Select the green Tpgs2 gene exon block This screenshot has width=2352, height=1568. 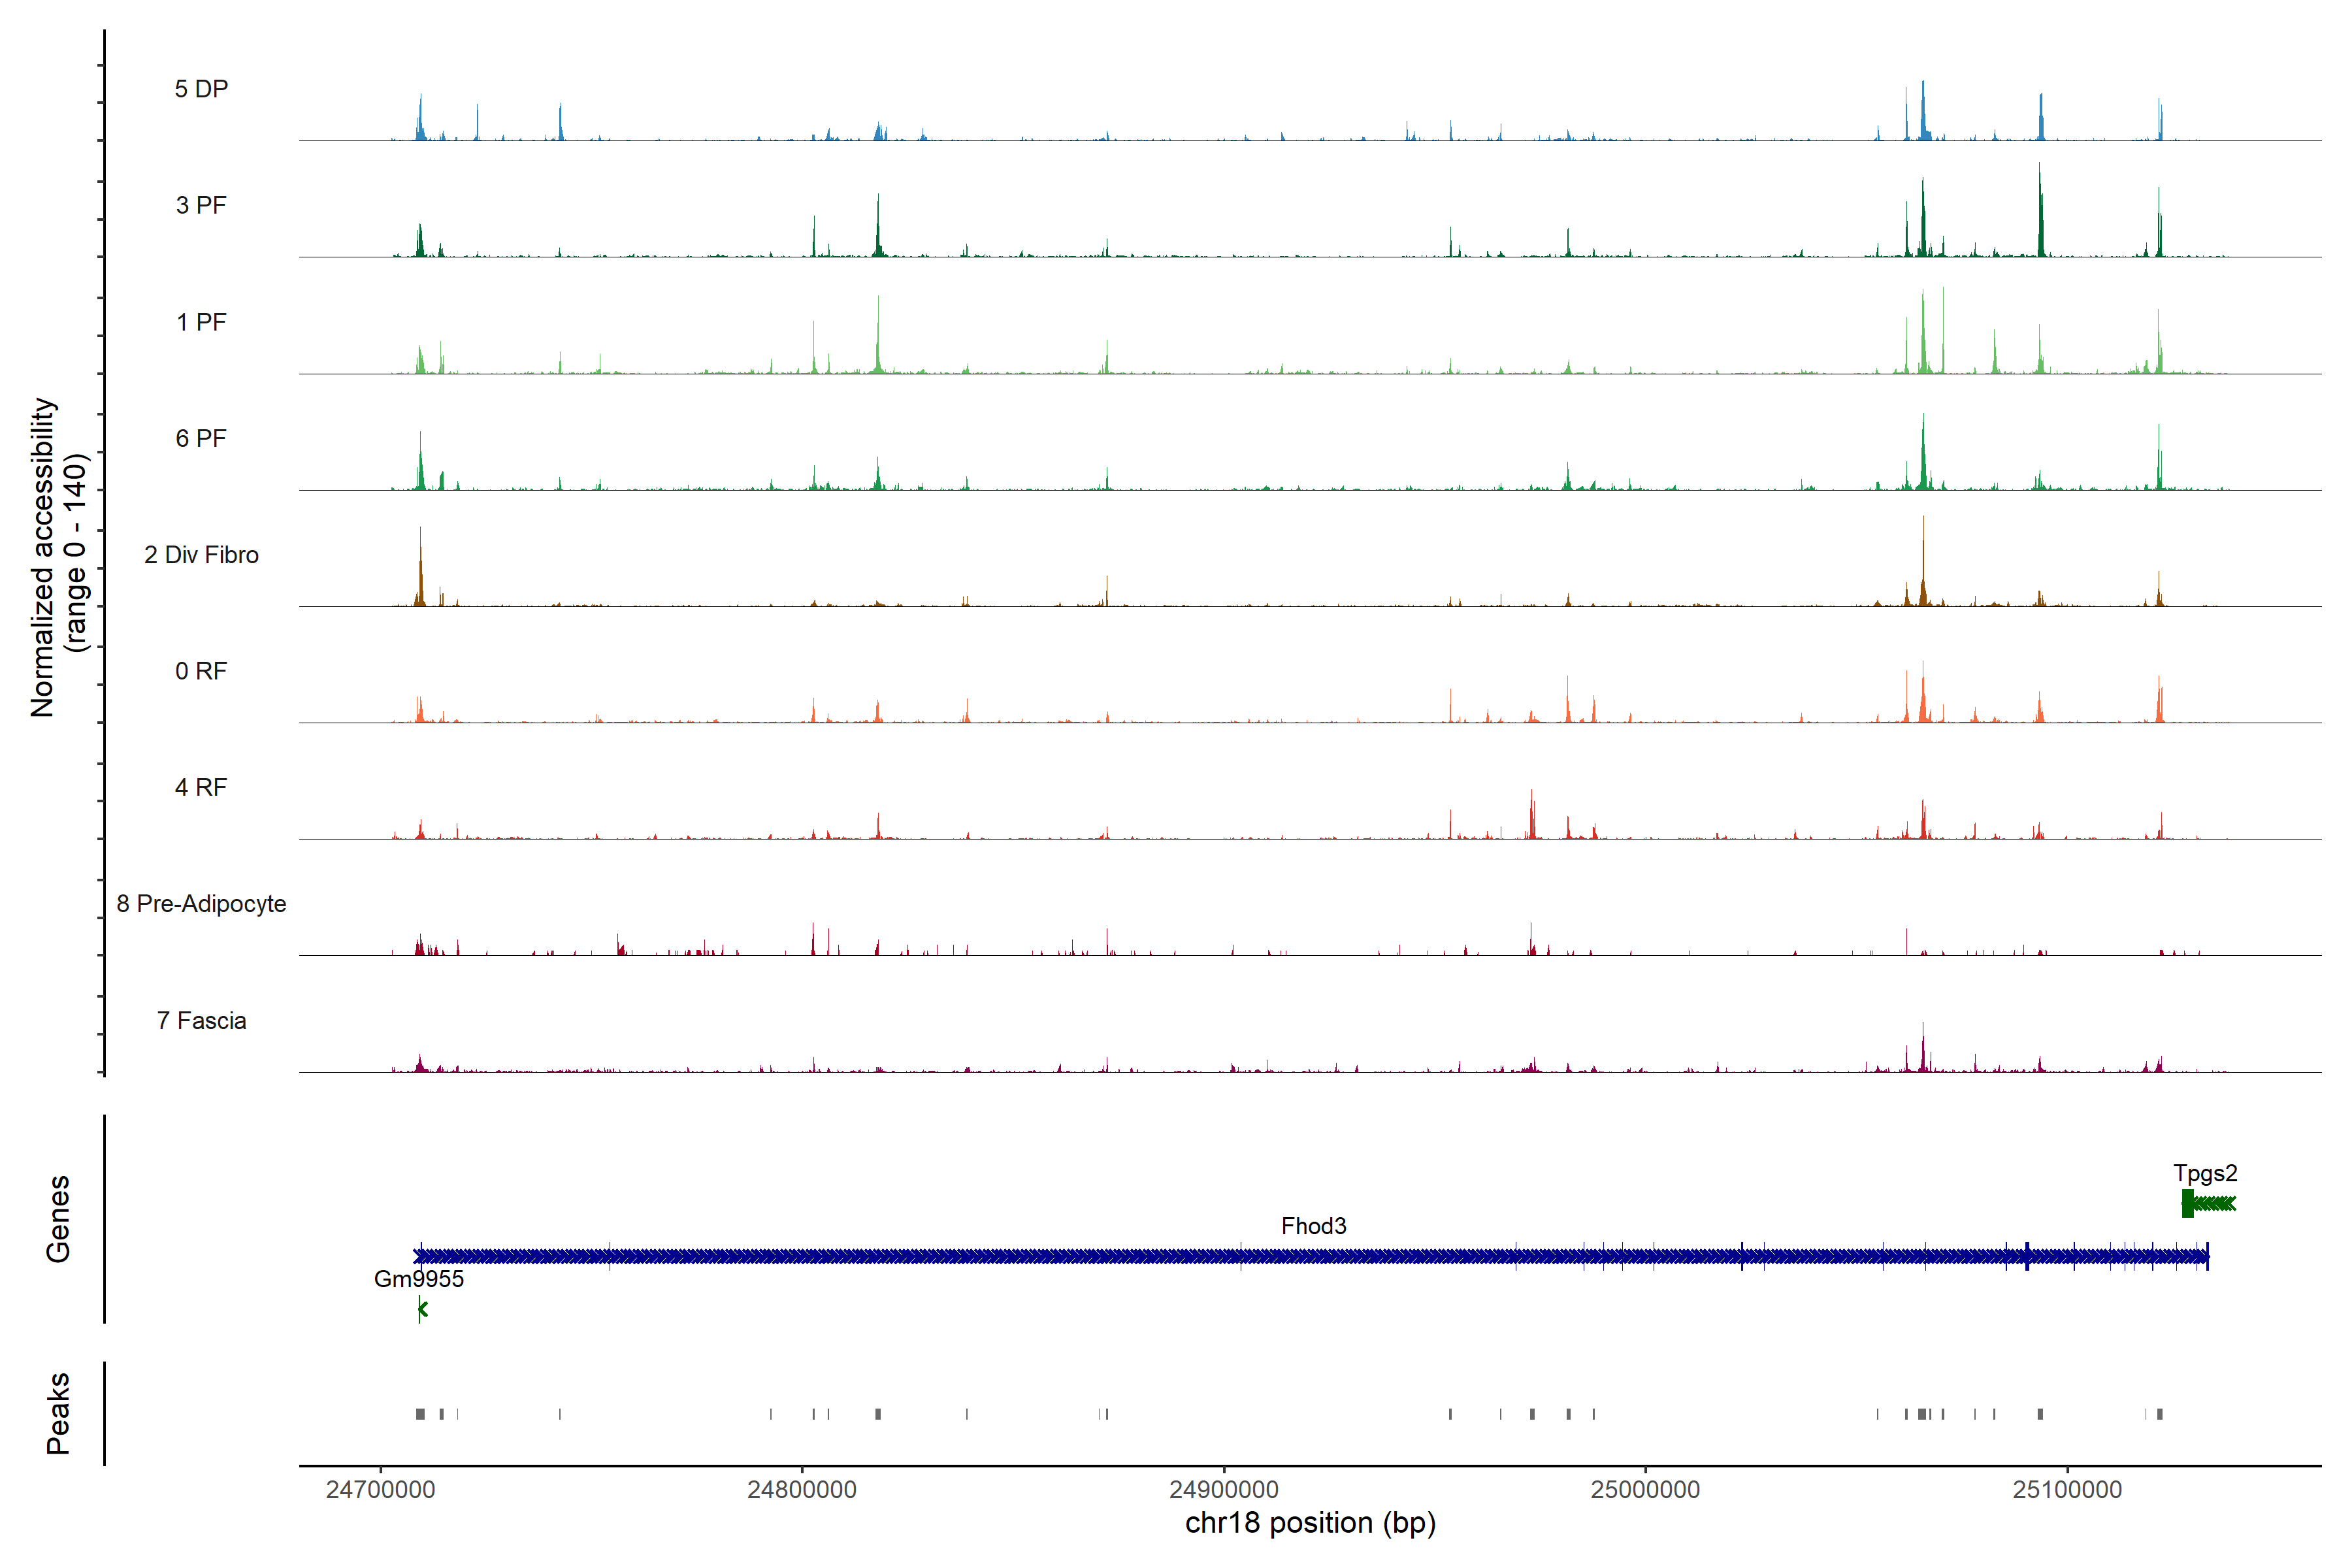[2187, 1203]
